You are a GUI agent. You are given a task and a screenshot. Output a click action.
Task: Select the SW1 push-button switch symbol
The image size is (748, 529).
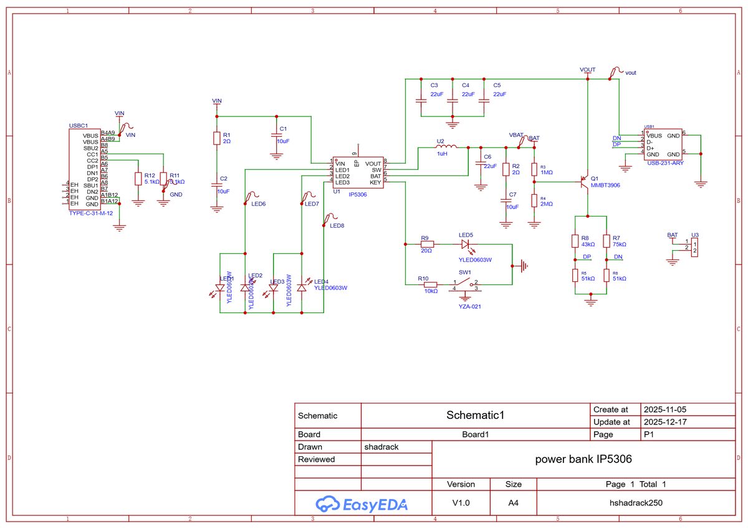point(466,285)
